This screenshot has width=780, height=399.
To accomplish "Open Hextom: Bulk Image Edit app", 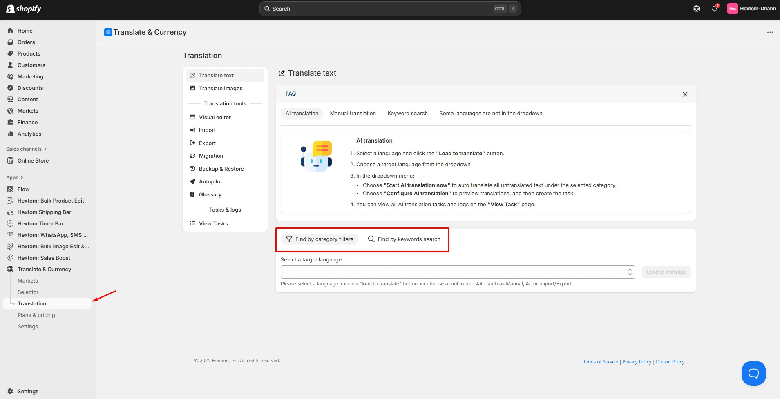I will [53, 246].
